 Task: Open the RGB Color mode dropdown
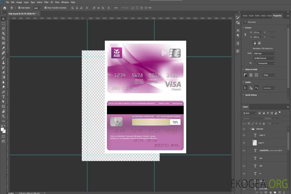click(264, 53)
